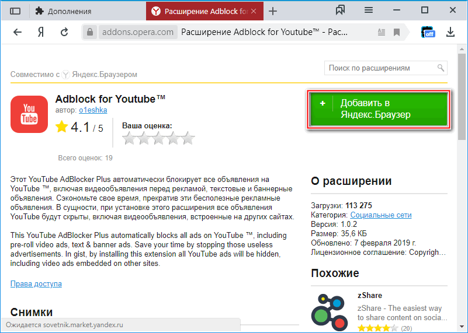
Task: Click the Adblock for Youtube heading
Action: point(110,99)
